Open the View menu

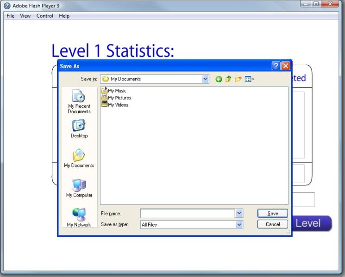[25, 16]
